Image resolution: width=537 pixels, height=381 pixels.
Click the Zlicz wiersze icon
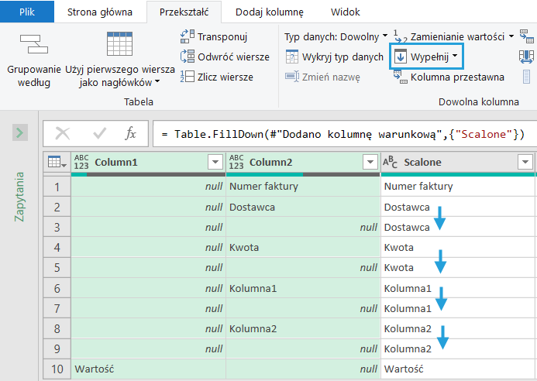click(187, 77)
